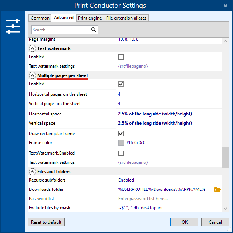The width and height of the screenshot is (233, 233).
Task: Select Horizontal pages on the sheet value 4
Action: point(119,94)
